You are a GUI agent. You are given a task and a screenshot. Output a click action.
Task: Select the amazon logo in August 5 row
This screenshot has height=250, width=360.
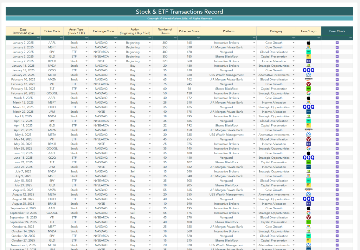coord(309,190)
